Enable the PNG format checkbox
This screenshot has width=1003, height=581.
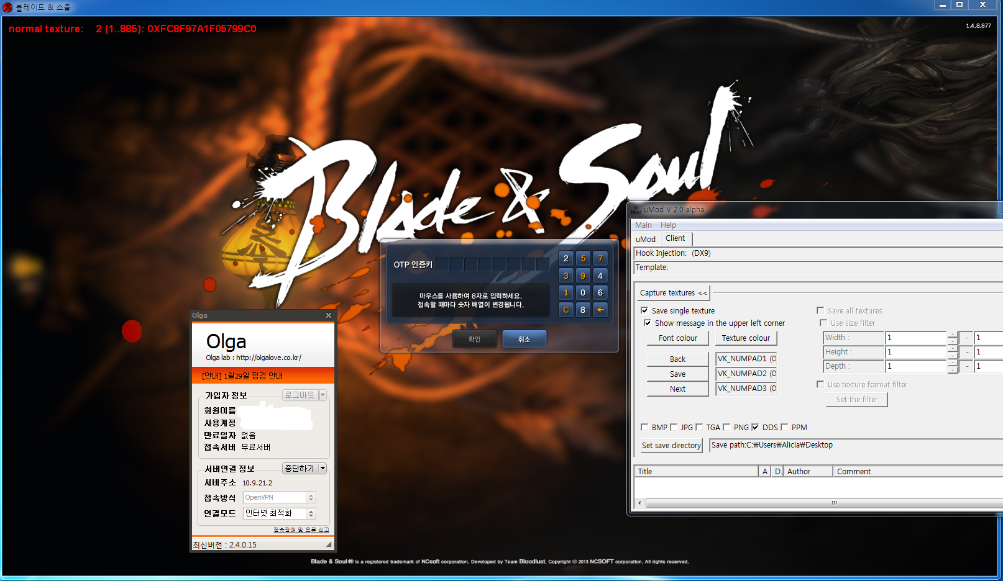[726, 427]
